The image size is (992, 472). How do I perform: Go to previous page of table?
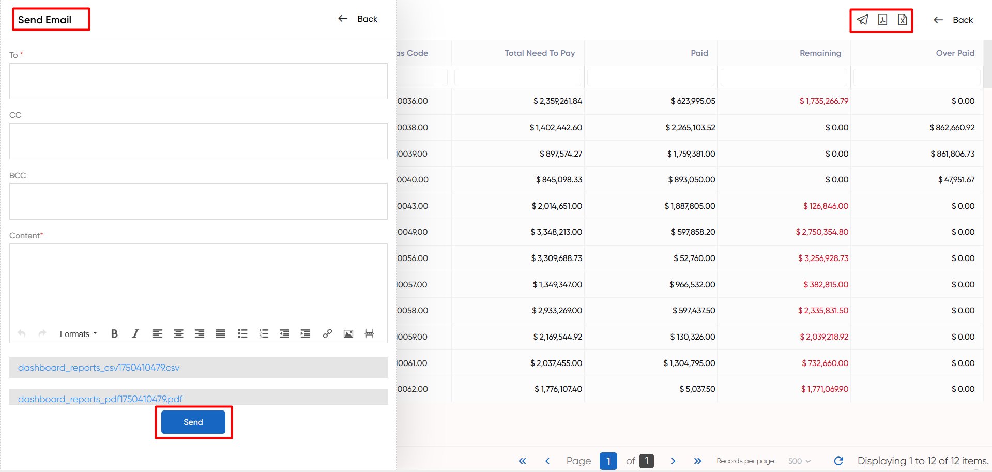[x=547, y=461]
